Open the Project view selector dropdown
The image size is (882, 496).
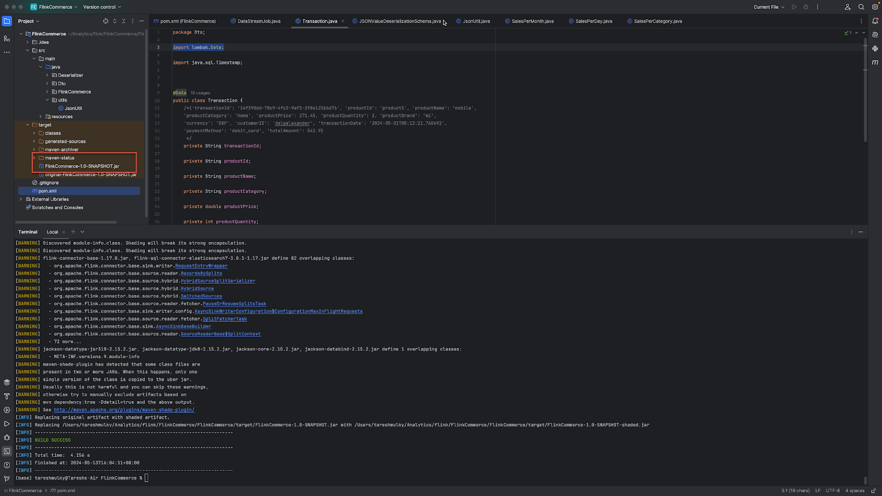29,21
